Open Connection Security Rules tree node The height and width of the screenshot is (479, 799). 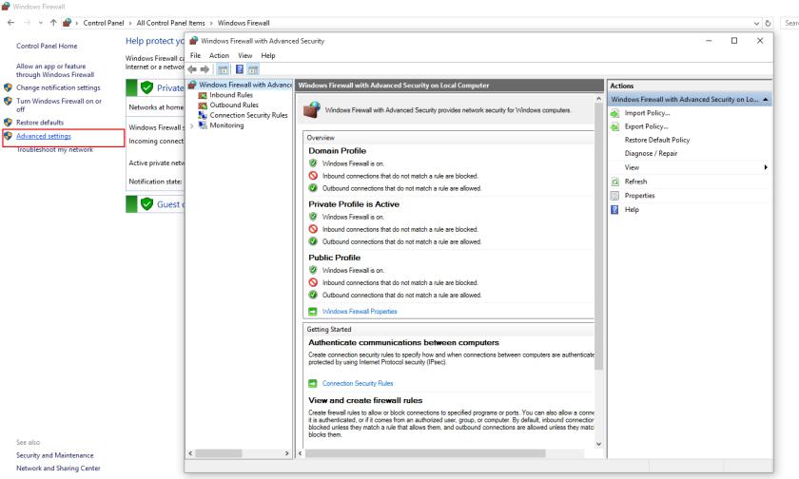click(248, 115)
